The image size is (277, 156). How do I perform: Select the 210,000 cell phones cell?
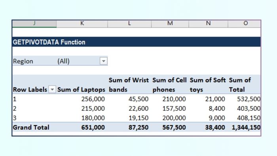tap(170, 99)
